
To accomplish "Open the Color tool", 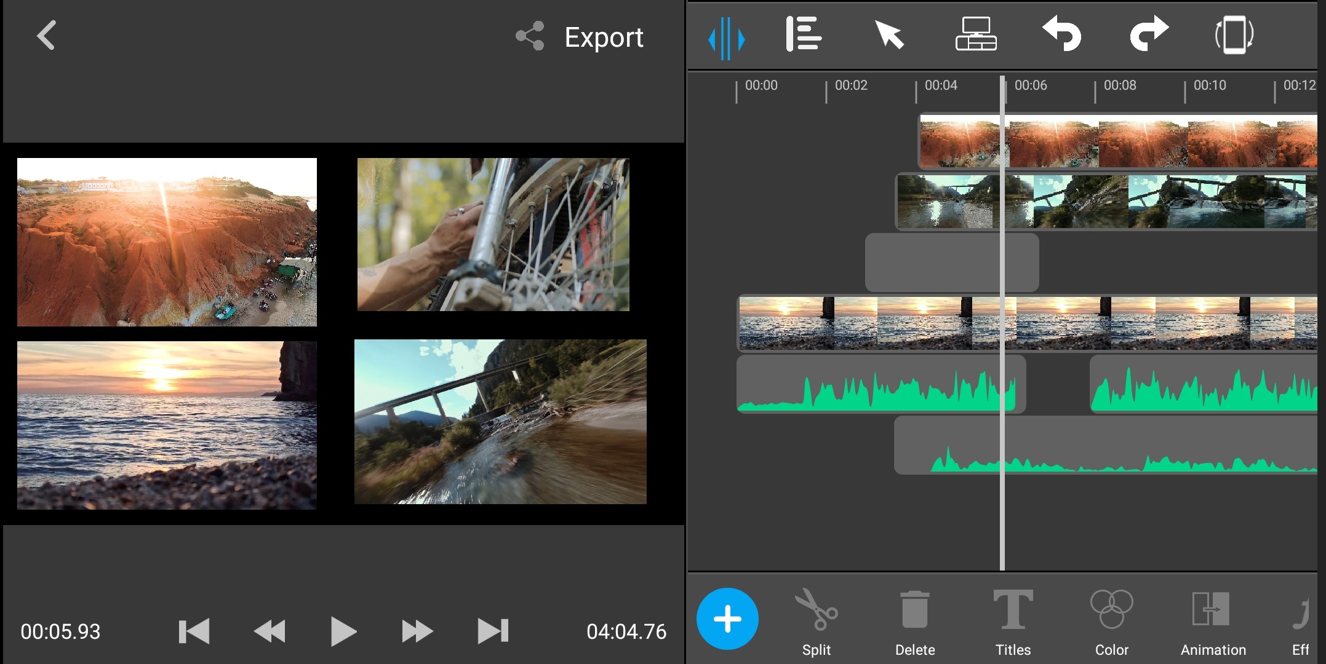I will (x=1111, y=621).
